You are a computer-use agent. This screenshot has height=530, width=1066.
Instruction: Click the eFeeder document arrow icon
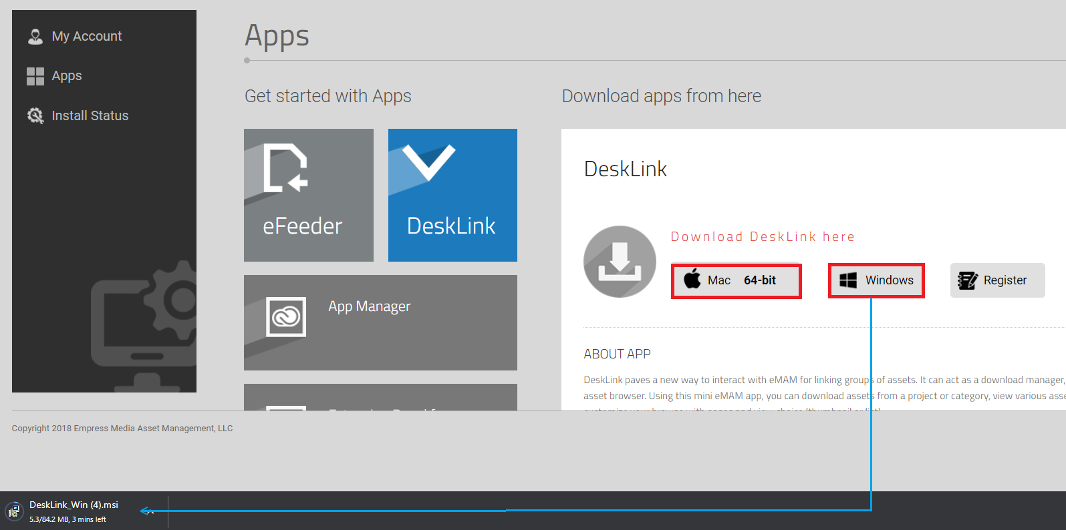click(285, 168)
